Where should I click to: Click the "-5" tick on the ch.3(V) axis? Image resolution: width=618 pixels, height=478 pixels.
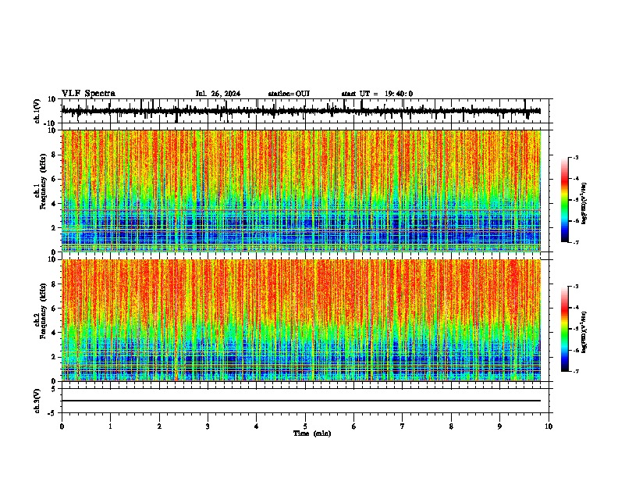tap(53, 413)
